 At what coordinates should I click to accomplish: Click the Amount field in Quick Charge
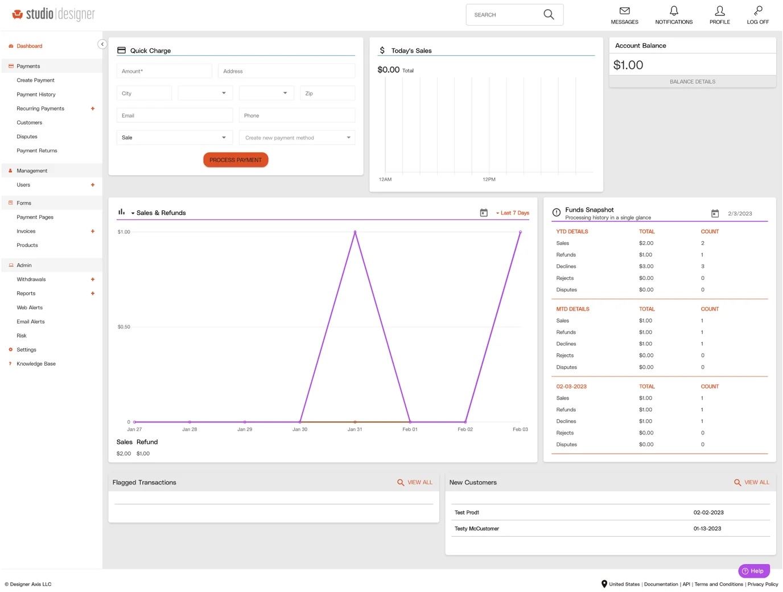pos(164,71)
